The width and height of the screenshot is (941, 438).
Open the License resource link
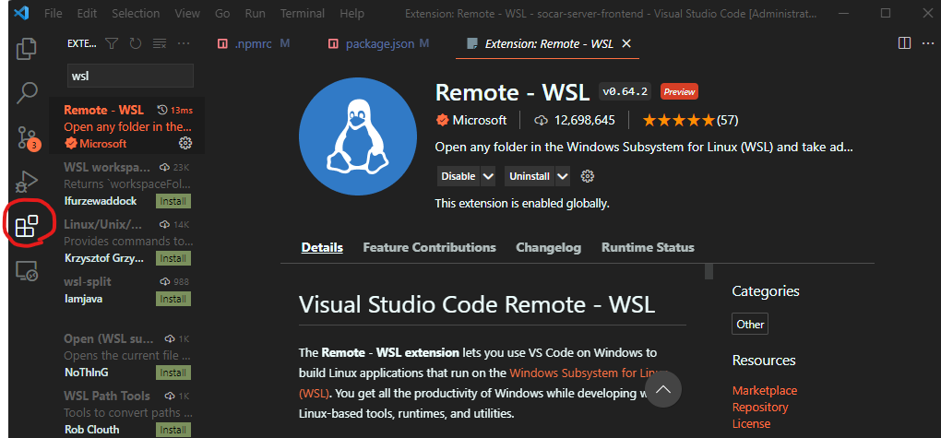(x=751, y=423)
